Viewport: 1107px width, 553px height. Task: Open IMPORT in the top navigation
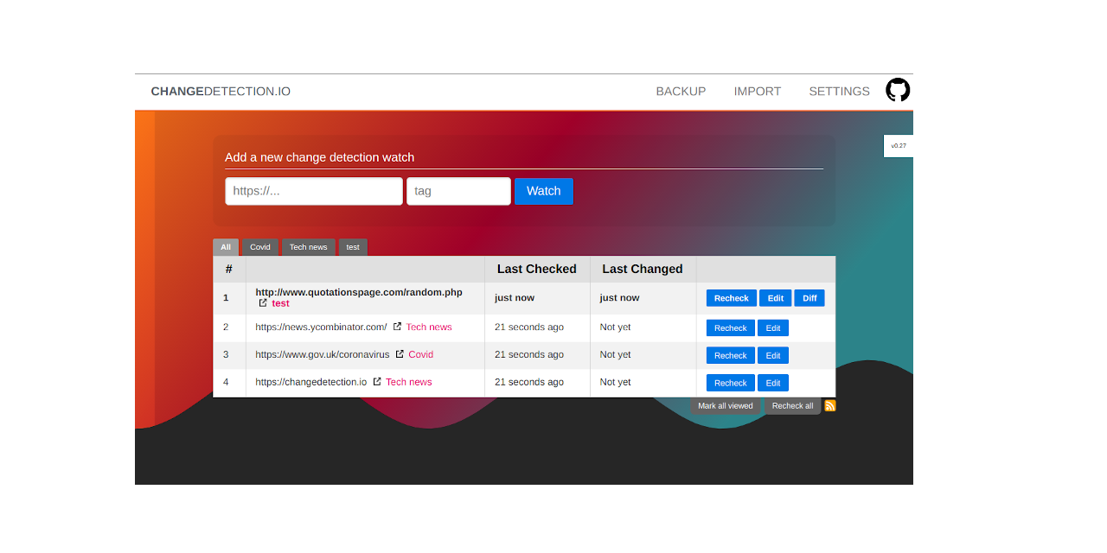pyautogui.click(x=758, y=92)
